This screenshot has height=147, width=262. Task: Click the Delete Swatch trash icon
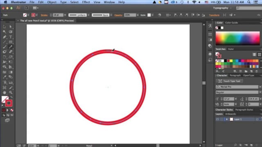257,71
